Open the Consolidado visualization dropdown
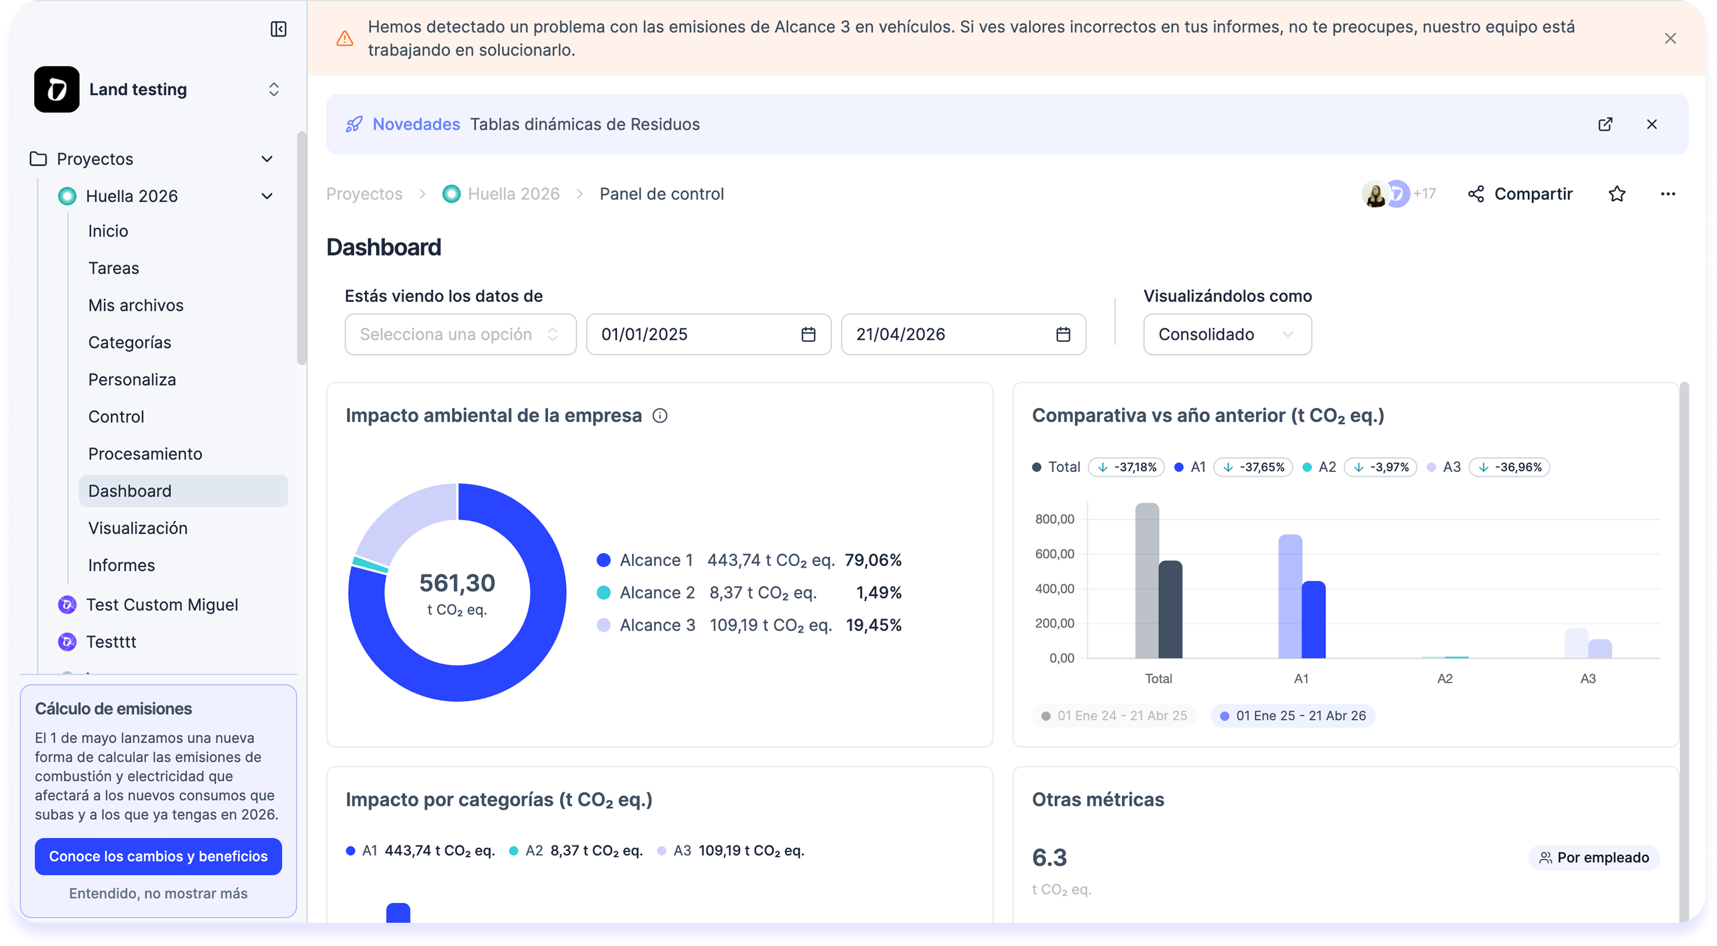 [1227, 334]
